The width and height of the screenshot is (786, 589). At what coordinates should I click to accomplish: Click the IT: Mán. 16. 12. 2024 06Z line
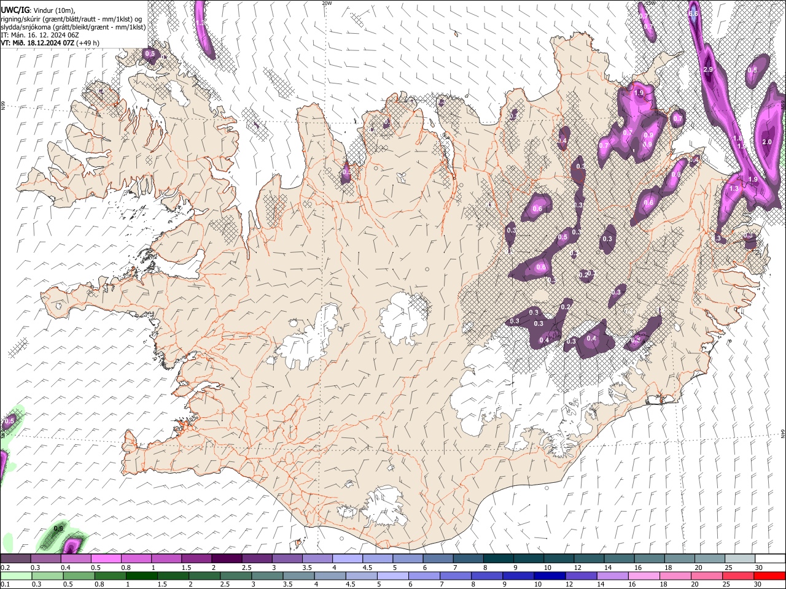coord(40,35)
